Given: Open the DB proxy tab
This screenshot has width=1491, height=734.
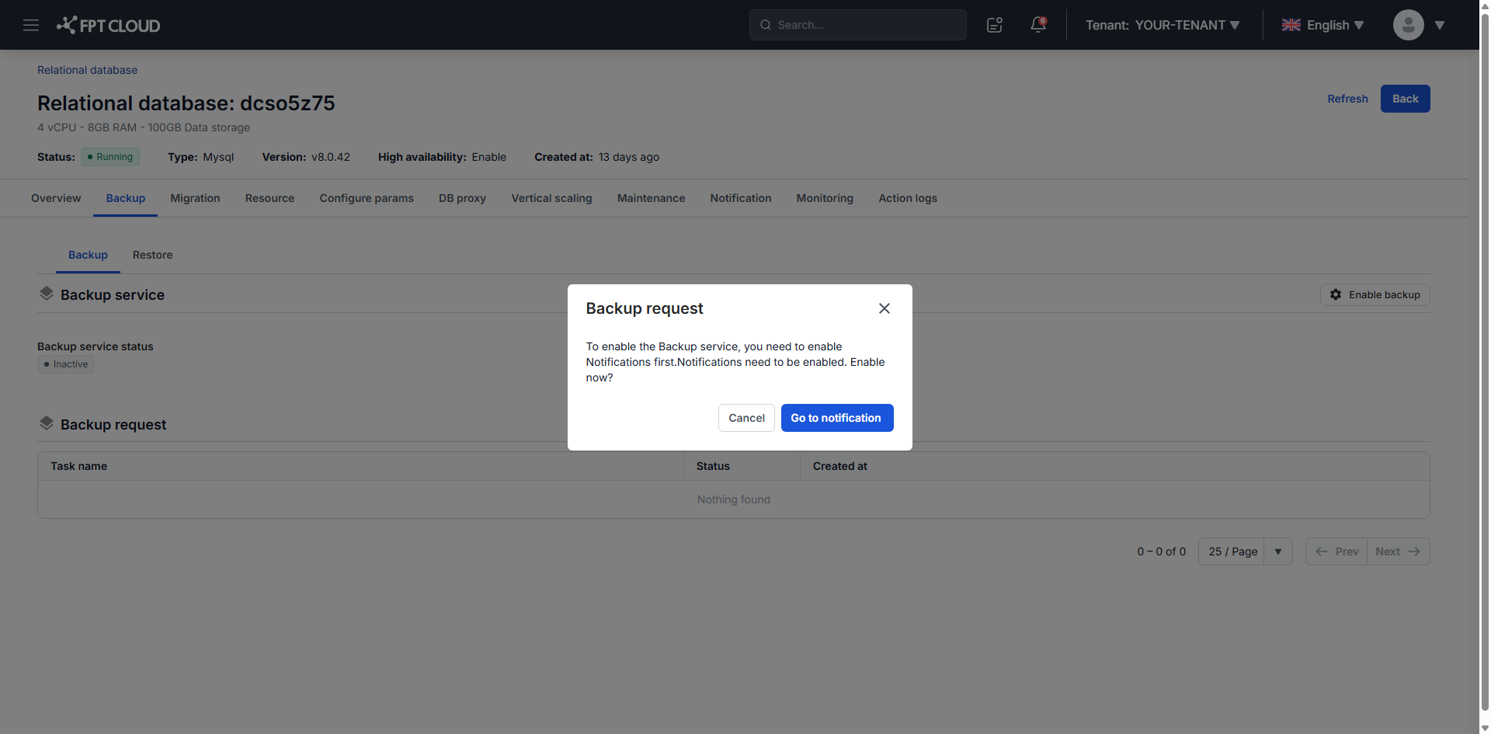Looking at the screenshot, I should [x=462, y=198].
